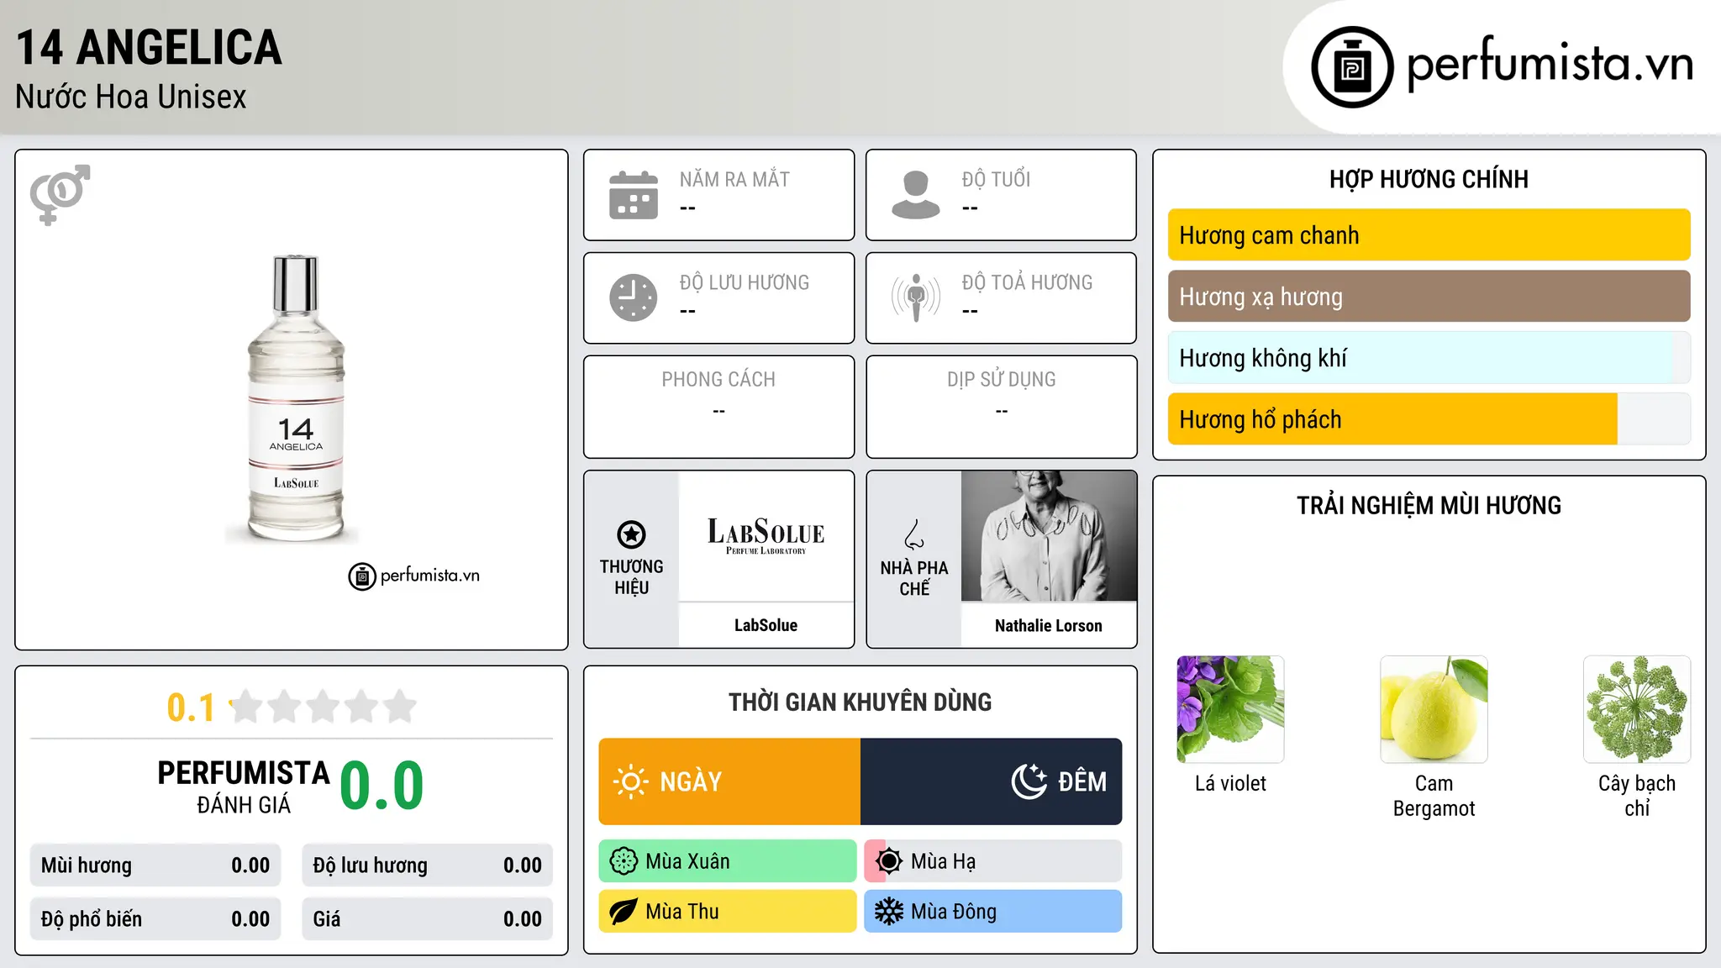Click the Dịp sử dụng info card
The width and height of the screenshot is (1721, 968).
pos(1001,407)
